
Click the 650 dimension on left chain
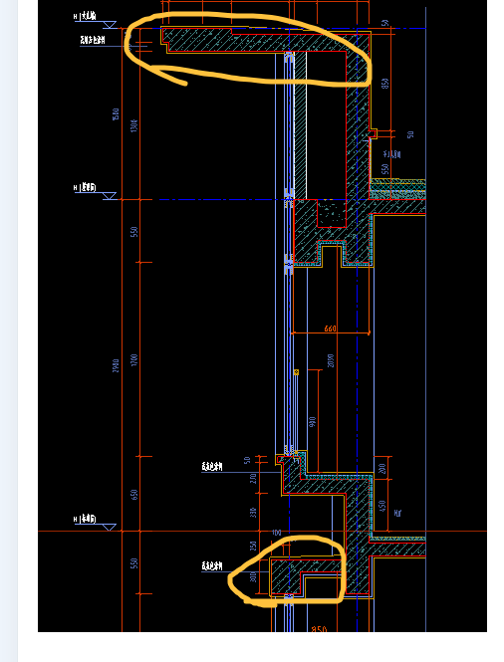(134, 494)
